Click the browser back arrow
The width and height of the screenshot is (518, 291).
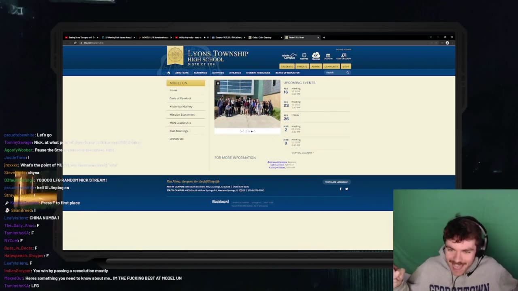tap(66, 43)
